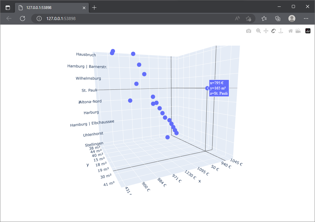Click the back navigation arrow
This screenshot has width=315, height=222.
pyautogui.click(x=9, y=18)
